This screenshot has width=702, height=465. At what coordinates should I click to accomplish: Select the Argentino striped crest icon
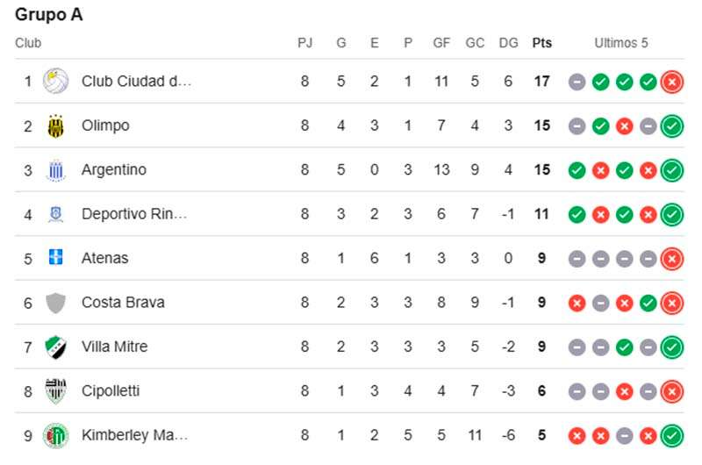click(x=55, y=170)
